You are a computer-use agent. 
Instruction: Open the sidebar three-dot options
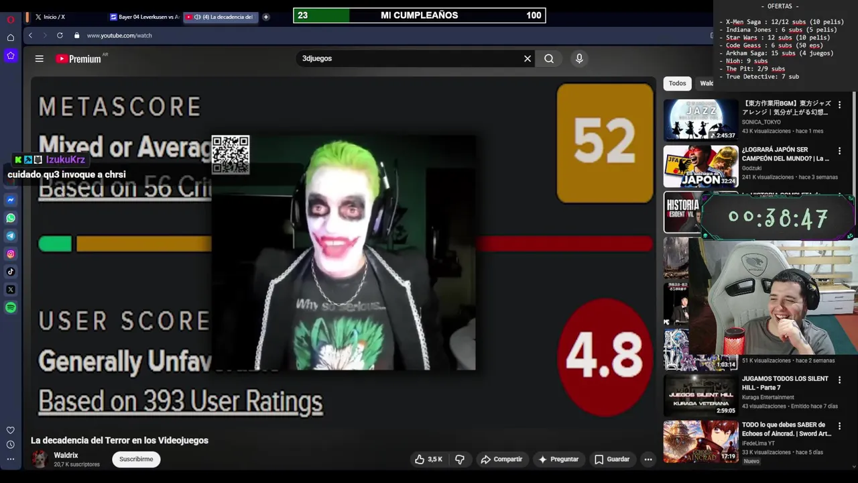pyautogui.click(x=11, y=460)
